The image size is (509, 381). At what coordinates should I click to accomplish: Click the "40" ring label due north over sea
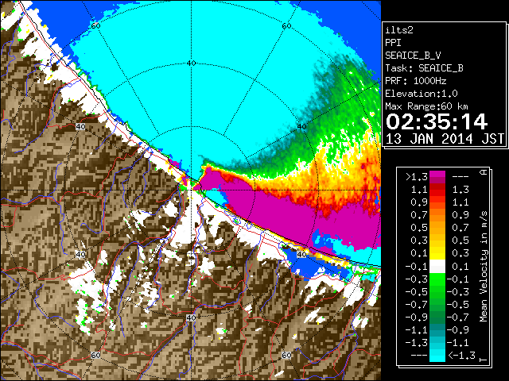191,63
